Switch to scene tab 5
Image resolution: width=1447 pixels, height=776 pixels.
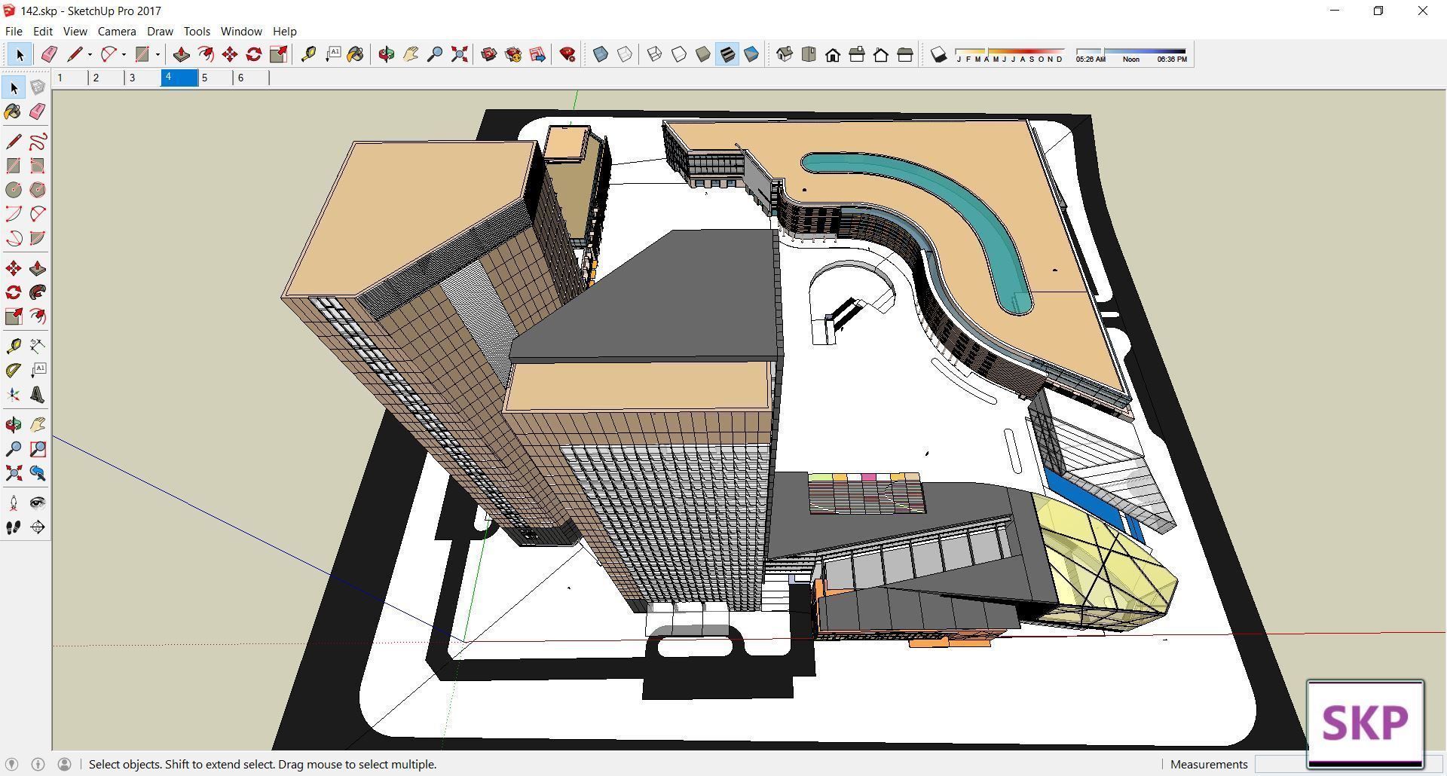point(215,78)
